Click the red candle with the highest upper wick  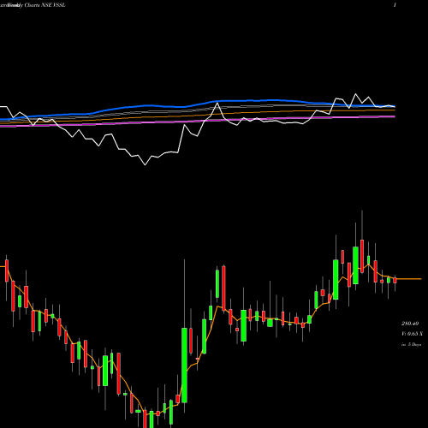coord(362,256)
